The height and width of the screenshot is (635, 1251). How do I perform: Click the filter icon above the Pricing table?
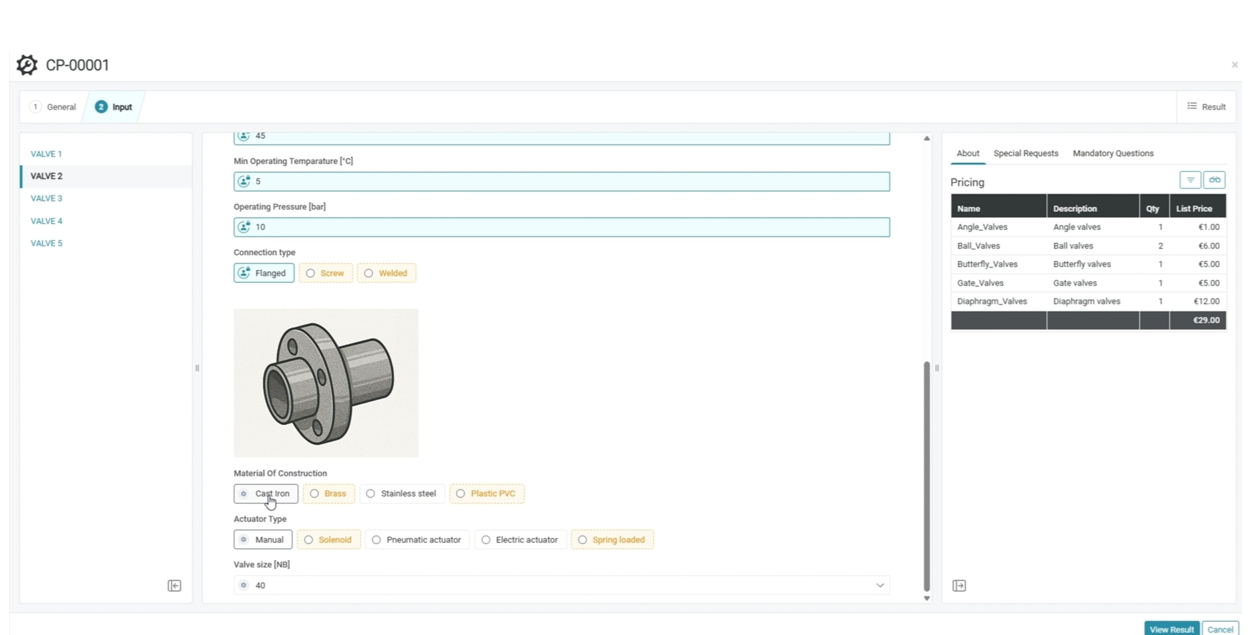coord(1190,180)
